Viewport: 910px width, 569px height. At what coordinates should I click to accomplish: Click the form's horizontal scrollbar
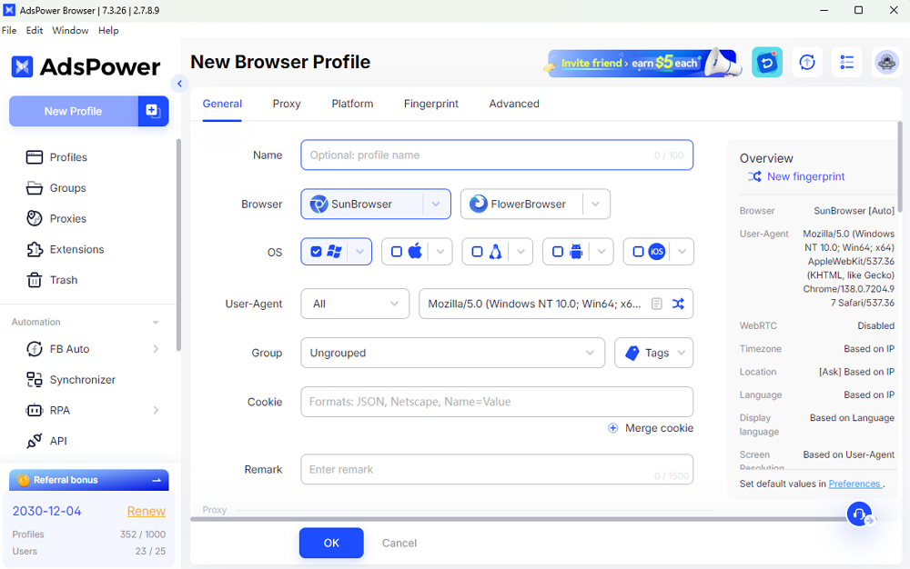[519, 519]
